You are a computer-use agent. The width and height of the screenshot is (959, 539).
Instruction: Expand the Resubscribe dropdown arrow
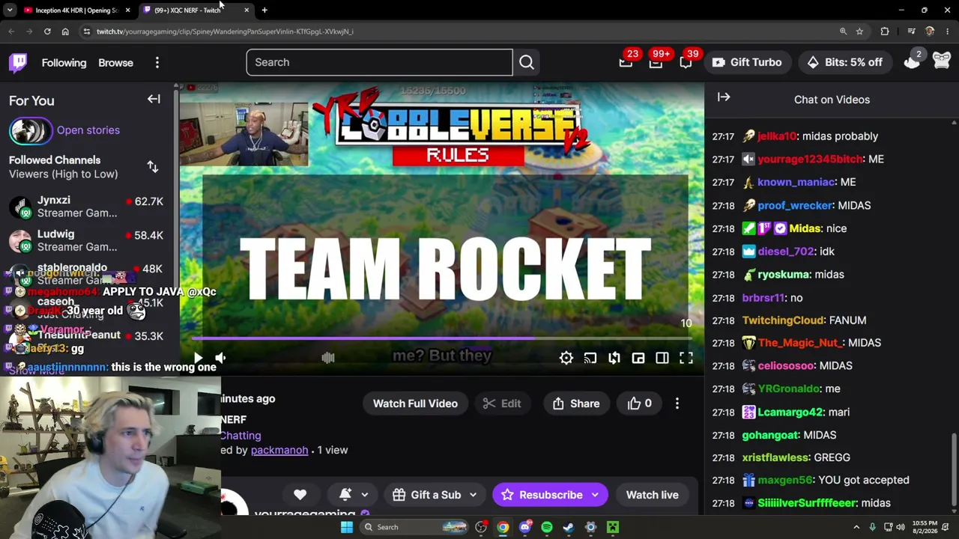595,495
